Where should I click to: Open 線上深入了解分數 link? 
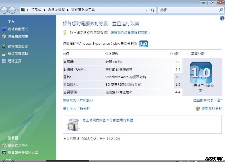[76, 109]
